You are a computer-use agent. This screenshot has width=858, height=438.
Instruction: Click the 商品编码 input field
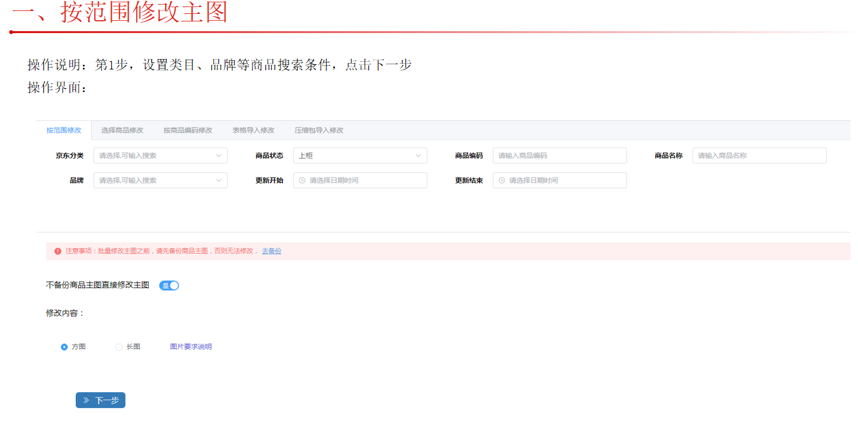pos(560,156)
